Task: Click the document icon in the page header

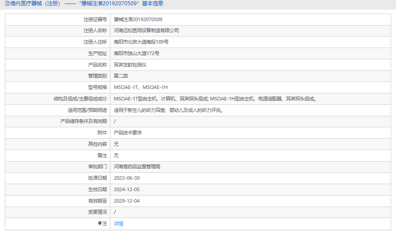Action: pyautogui.click(x=8, y=4)
